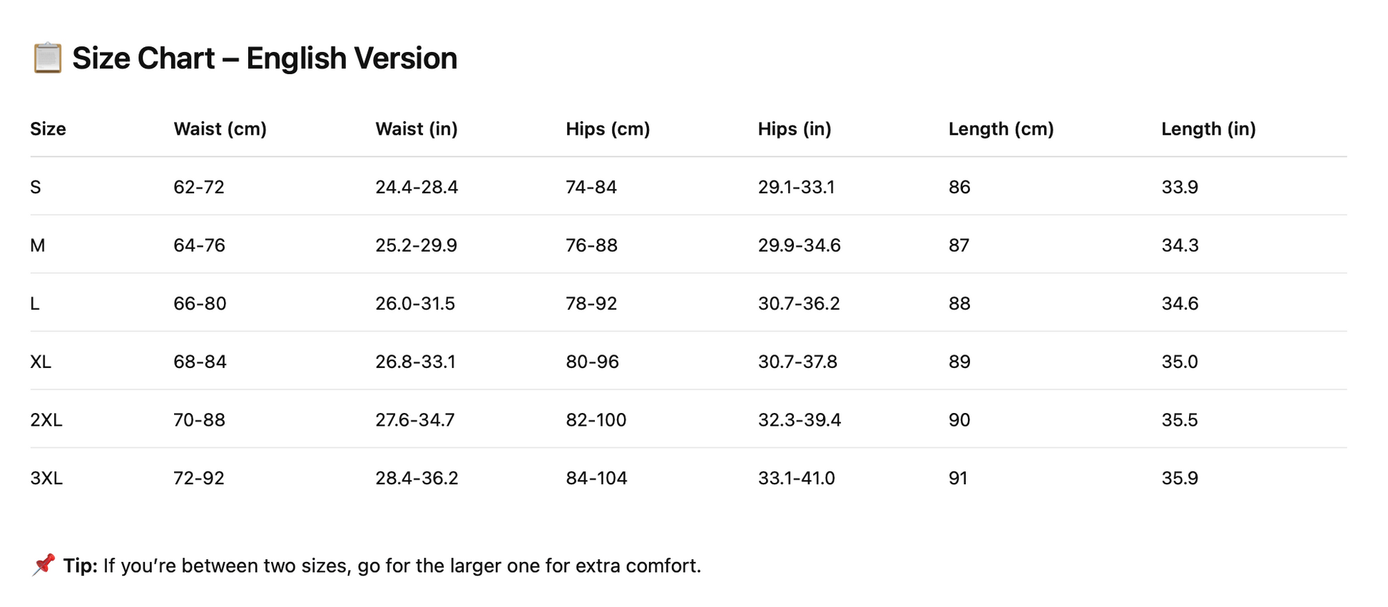This screenshot has width=1388, height=607.
Task: Select the Waist (cm) column header
Action: pos(220,129)
